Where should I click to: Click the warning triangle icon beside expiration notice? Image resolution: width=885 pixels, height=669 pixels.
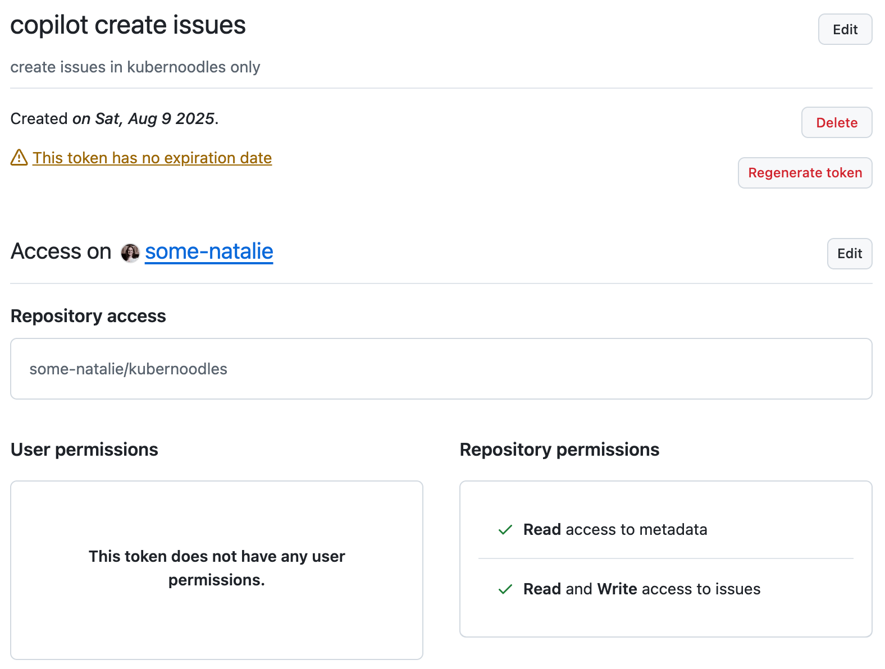click(x=19, y=158)
